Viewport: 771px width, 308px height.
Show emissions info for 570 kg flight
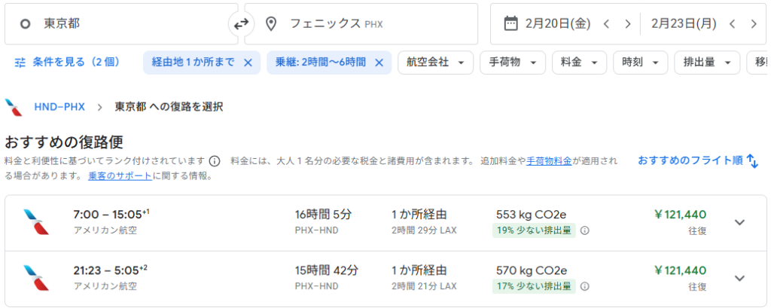584,286
